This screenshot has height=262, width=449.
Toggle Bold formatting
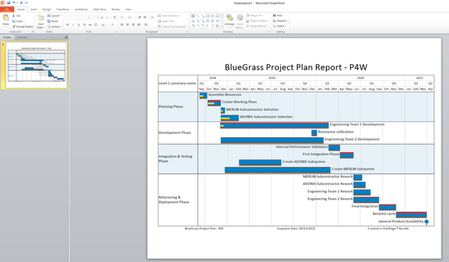click(x=67, y=25)
